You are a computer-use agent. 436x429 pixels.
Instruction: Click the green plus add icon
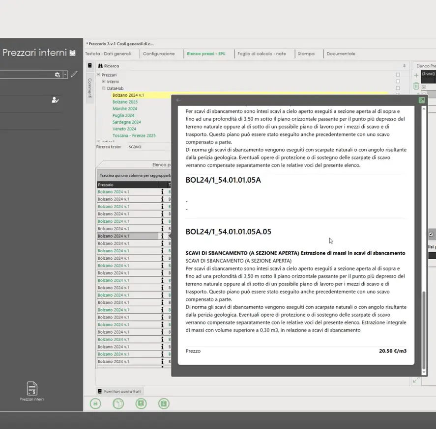pyautogui.click(x=416, y=75)
